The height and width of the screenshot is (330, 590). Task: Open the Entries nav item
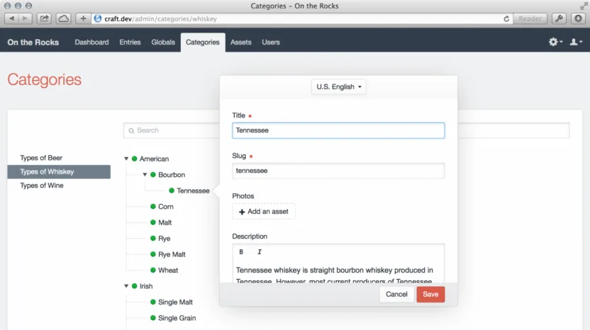tap(130, 42)
